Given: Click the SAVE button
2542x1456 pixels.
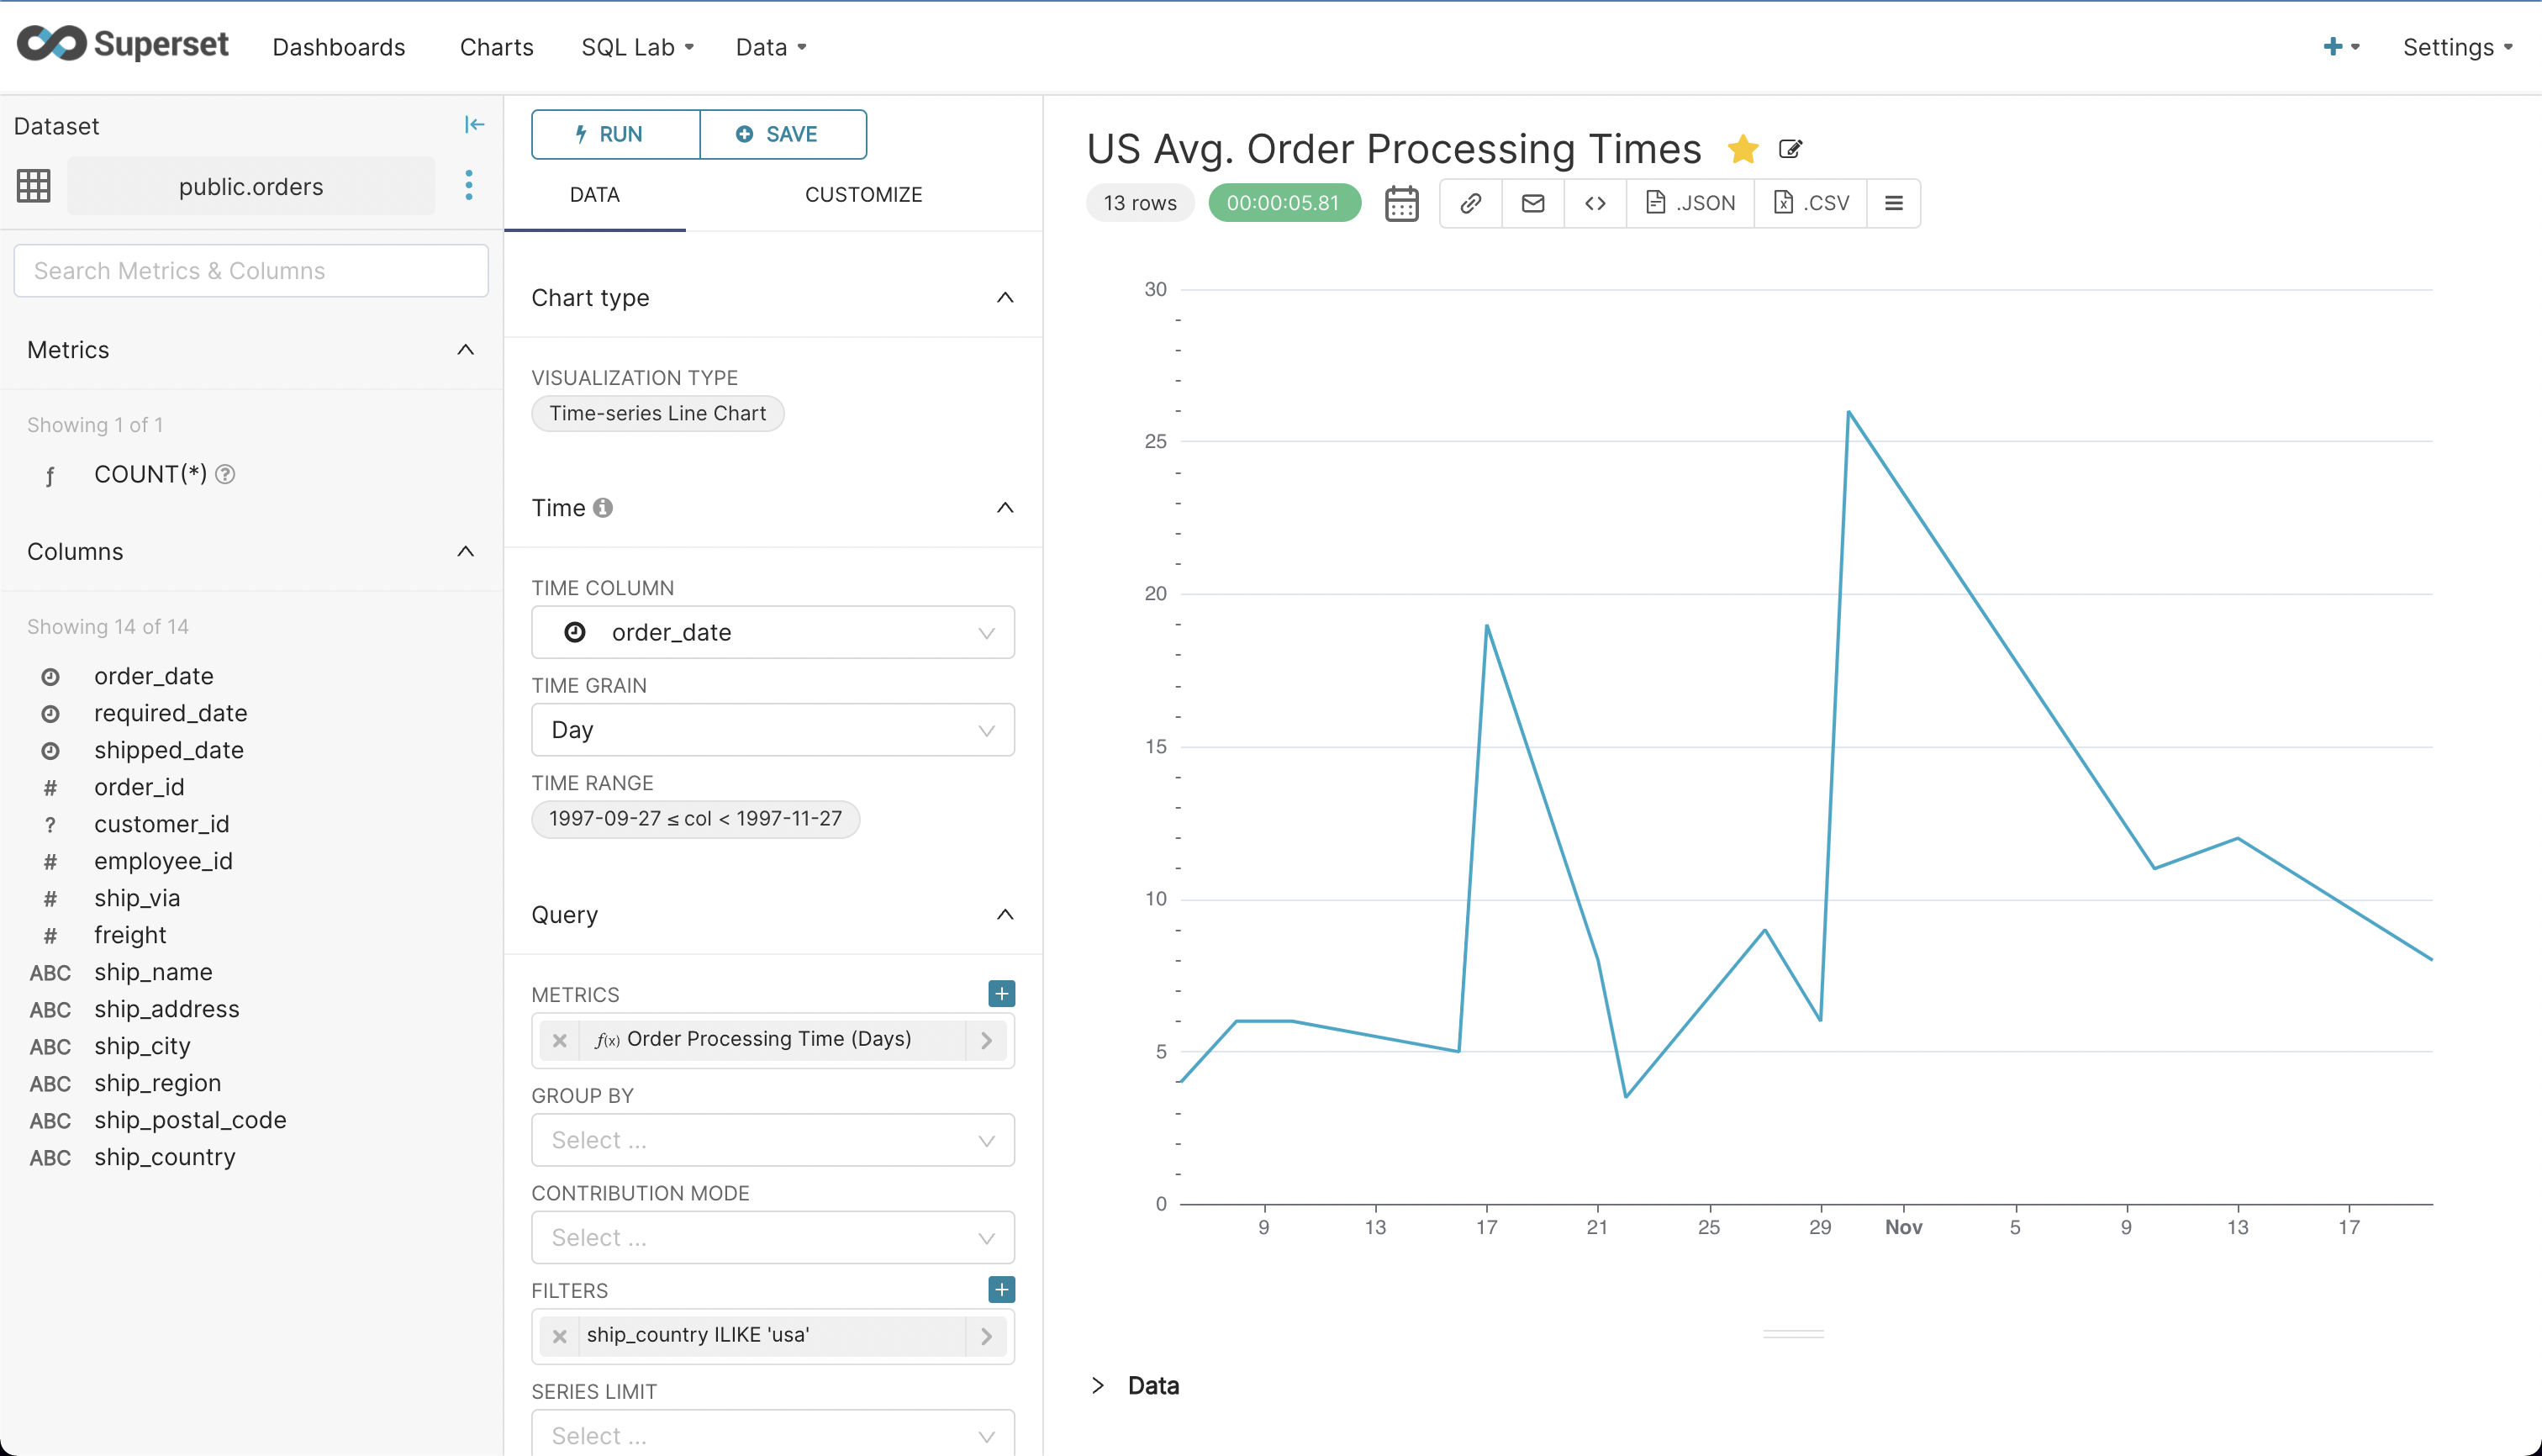Looking at the screenshot, I should (x=783, y=133).
